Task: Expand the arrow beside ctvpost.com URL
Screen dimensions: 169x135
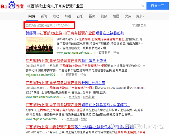Action: tap(62, 119)
